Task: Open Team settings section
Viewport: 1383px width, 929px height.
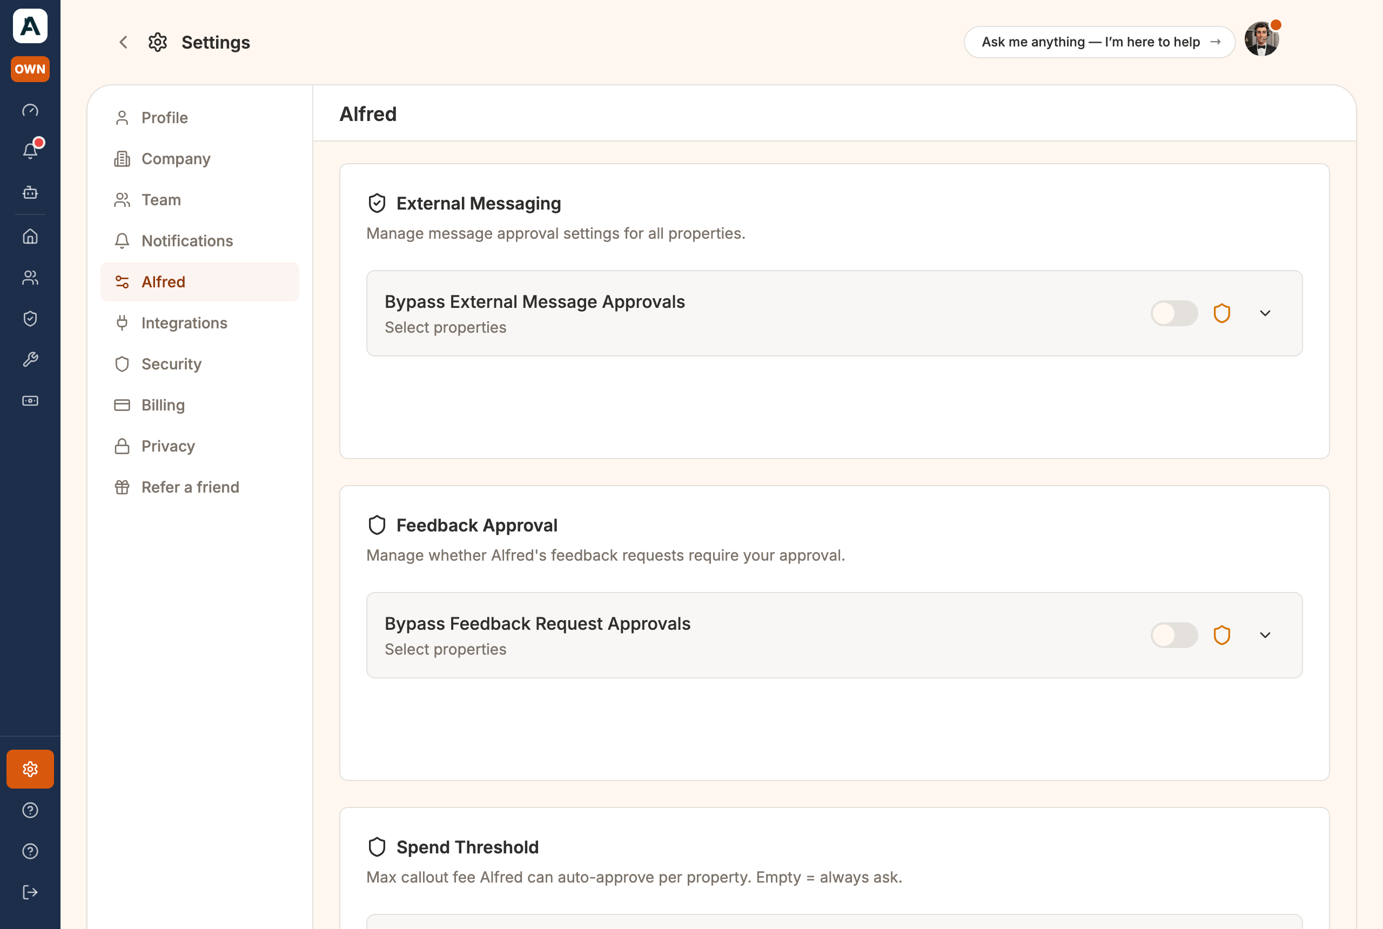Action: coord(200,200)
